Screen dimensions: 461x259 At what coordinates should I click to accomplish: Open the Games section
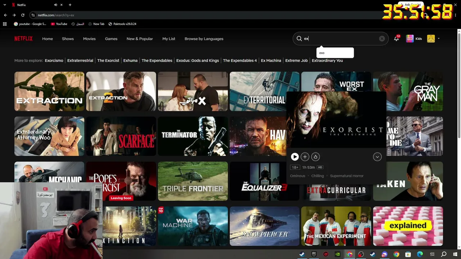coord(111,39)
